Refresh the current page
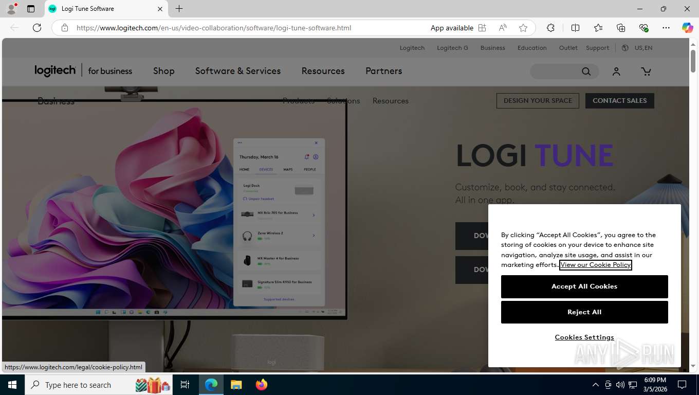699x395 pixels. click(37, 28)
